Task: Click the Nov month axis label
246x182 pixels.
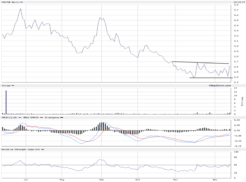Action: (x=175, y=180)
